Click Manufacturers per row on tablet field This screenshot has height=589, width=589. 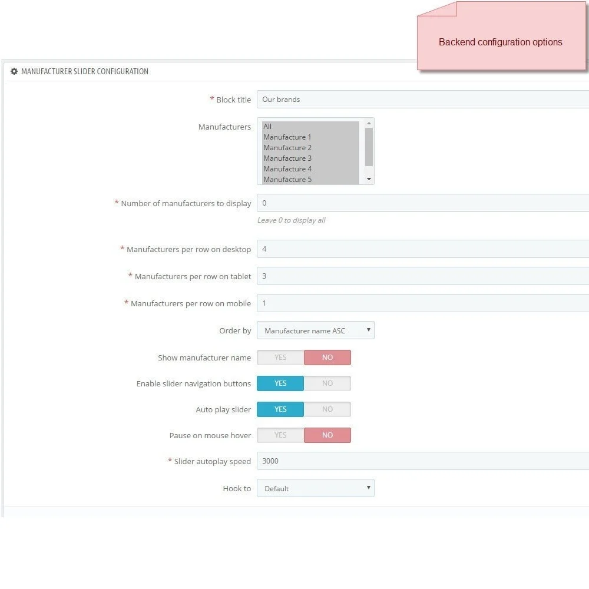click(x=422, y=276)
